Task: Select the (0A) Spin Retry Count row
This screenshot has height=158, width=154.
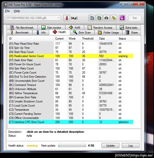Action: point(71,69)
